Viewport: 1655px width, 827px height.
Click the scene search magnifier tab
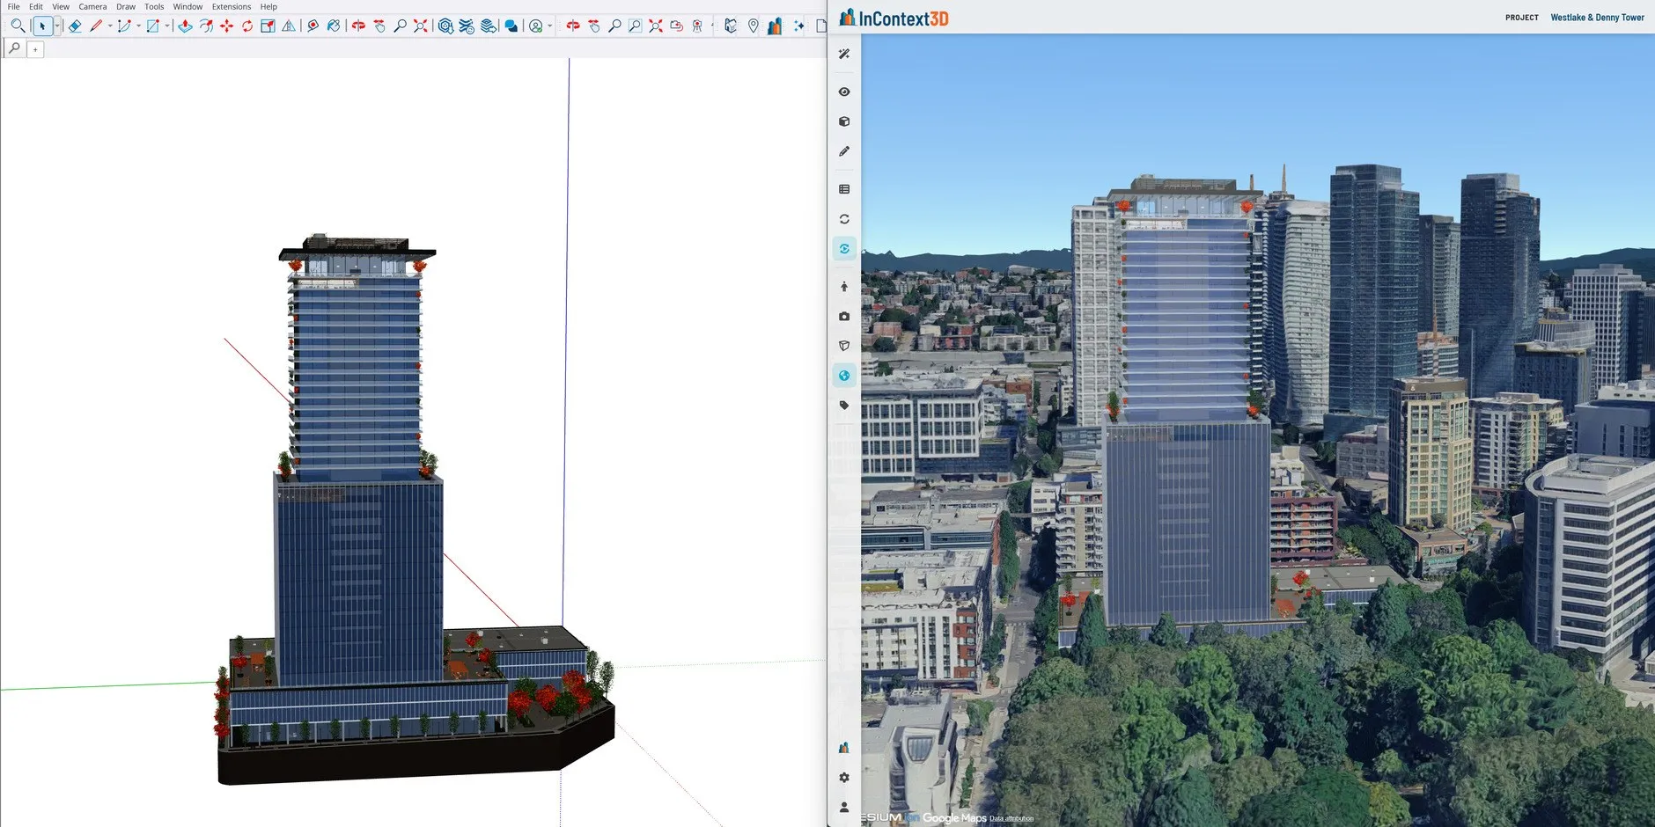[14, 48]
